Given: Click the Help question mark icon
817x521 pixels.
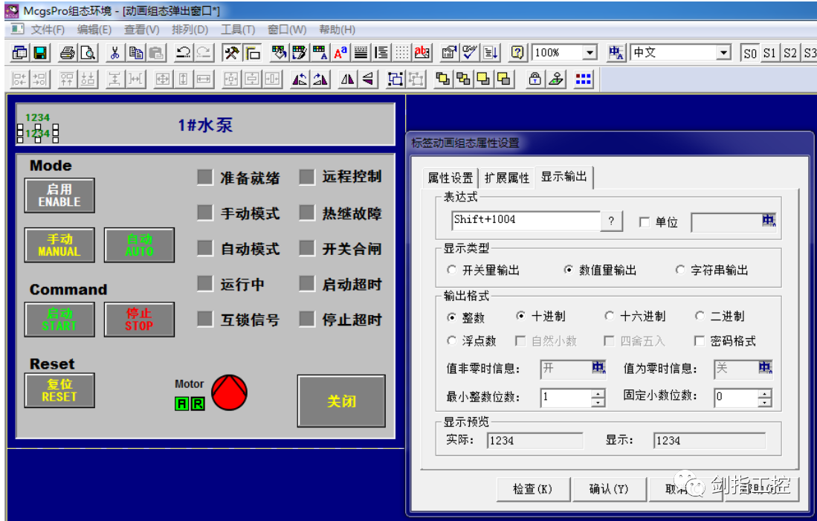Looking at the screenshot, I should pos(516,52).
